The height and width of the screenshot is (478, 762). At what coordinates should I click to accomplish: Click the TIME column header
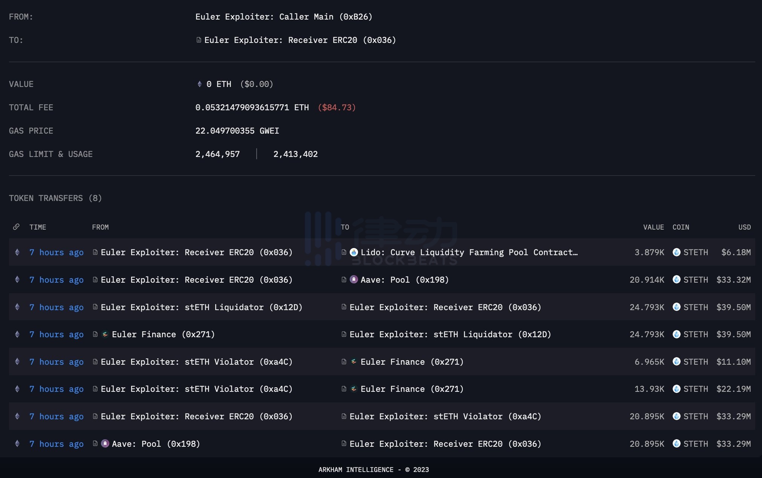pyautogui.click(x=38, y=227)
